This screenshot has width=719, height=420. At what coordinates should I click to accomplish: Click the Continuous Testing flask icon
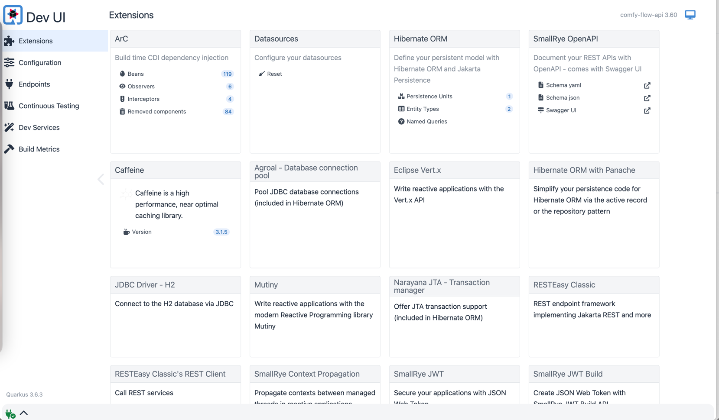(x=9, y=106)
